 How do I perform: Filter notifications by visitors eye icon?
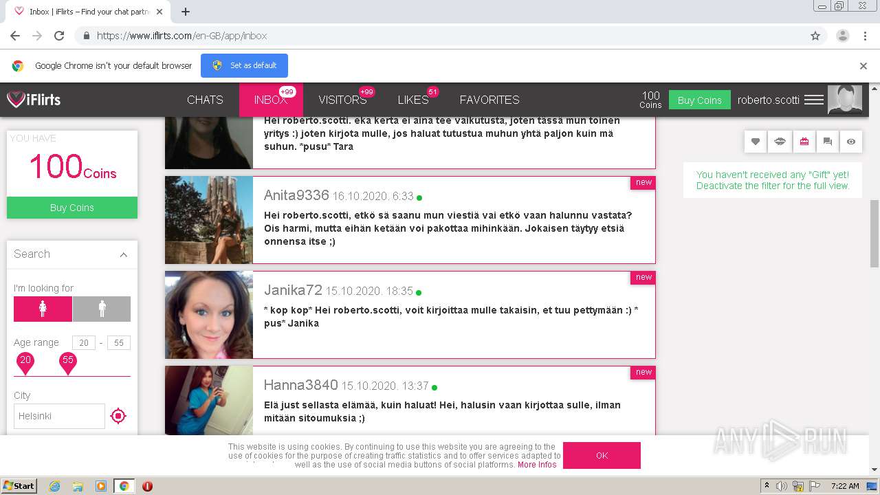point(851,142)
